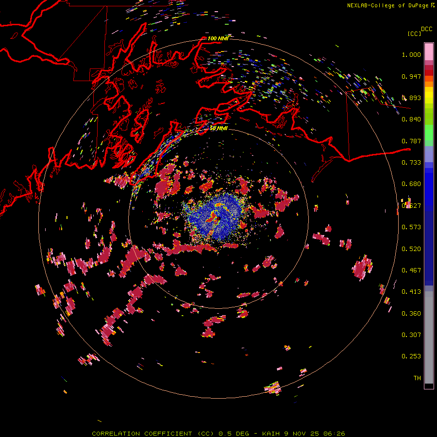This screenshot has width=437, height=437.
Task: Click the CORRELATION COEFFICIENT caption at bottom
Action: pyautogui.click(x=218, y=434)
